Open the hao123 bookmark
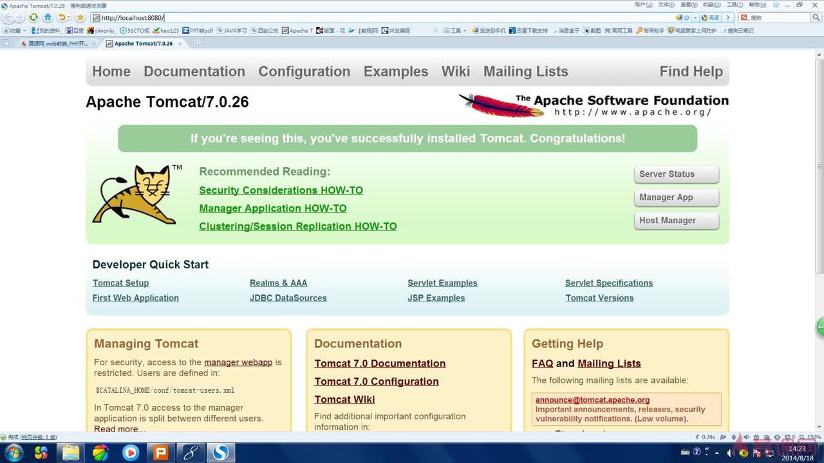The image size is (824, 463). click(x=166, y=30)
